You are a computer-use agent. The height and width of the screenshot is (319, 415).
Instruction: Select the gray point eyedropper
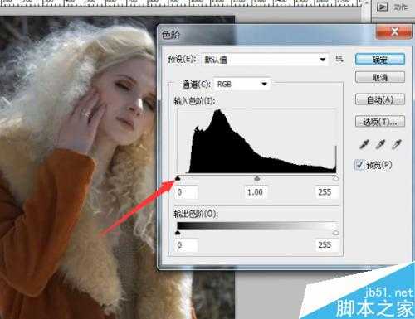[380, 144]
